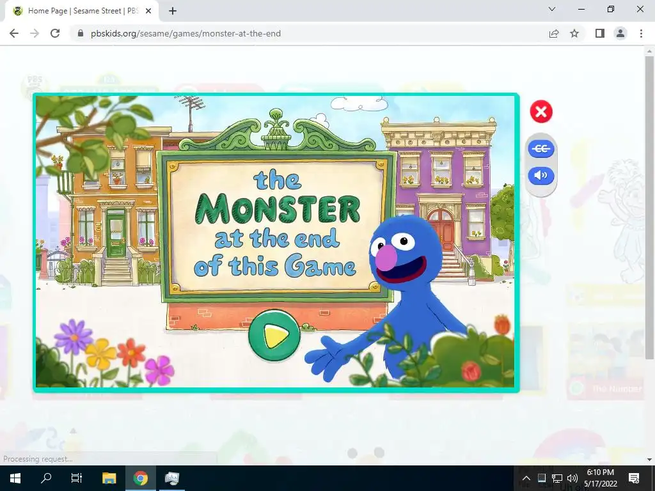Screen dimensions: 655x491
Task: Share this page using the share icon
Action: click(554, 33)
